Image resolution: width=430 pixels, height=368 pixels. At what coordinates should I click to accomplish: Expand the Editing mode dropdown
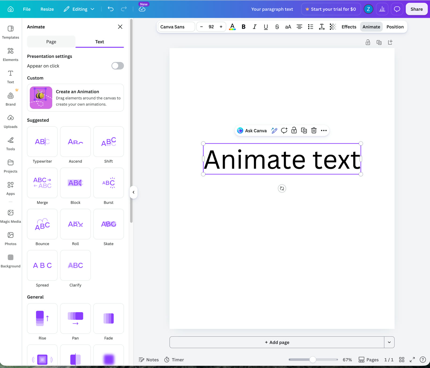79,9
